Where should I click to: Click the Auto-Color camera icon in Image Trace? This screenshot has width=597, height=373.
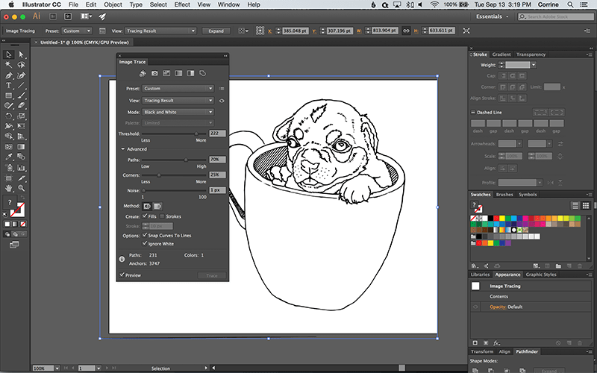(x=154, y=73)
